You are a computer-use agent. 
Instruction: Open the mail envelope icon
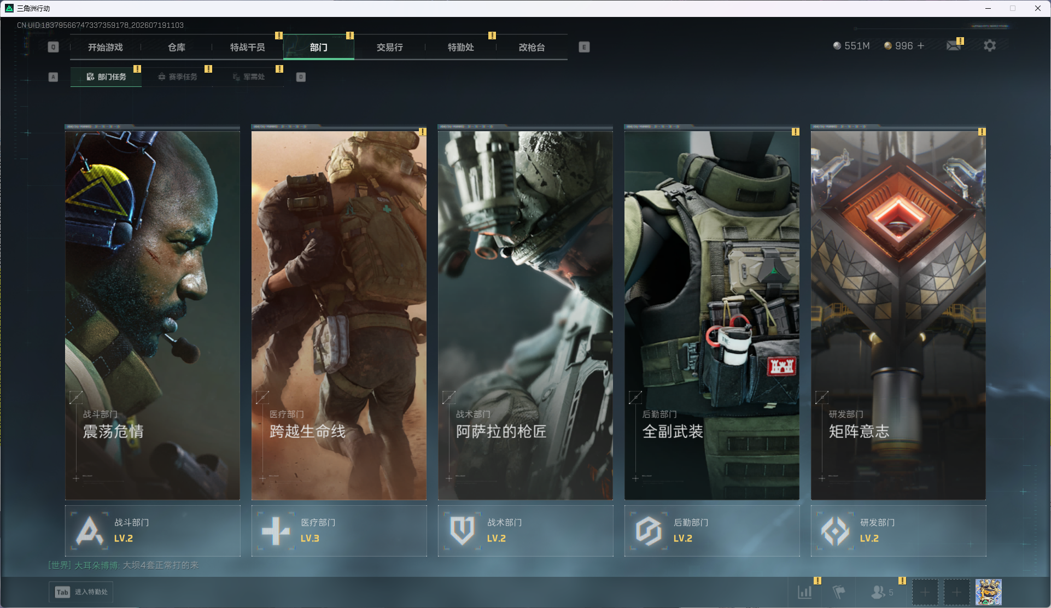pyautogui.click(x=954, y=46)
